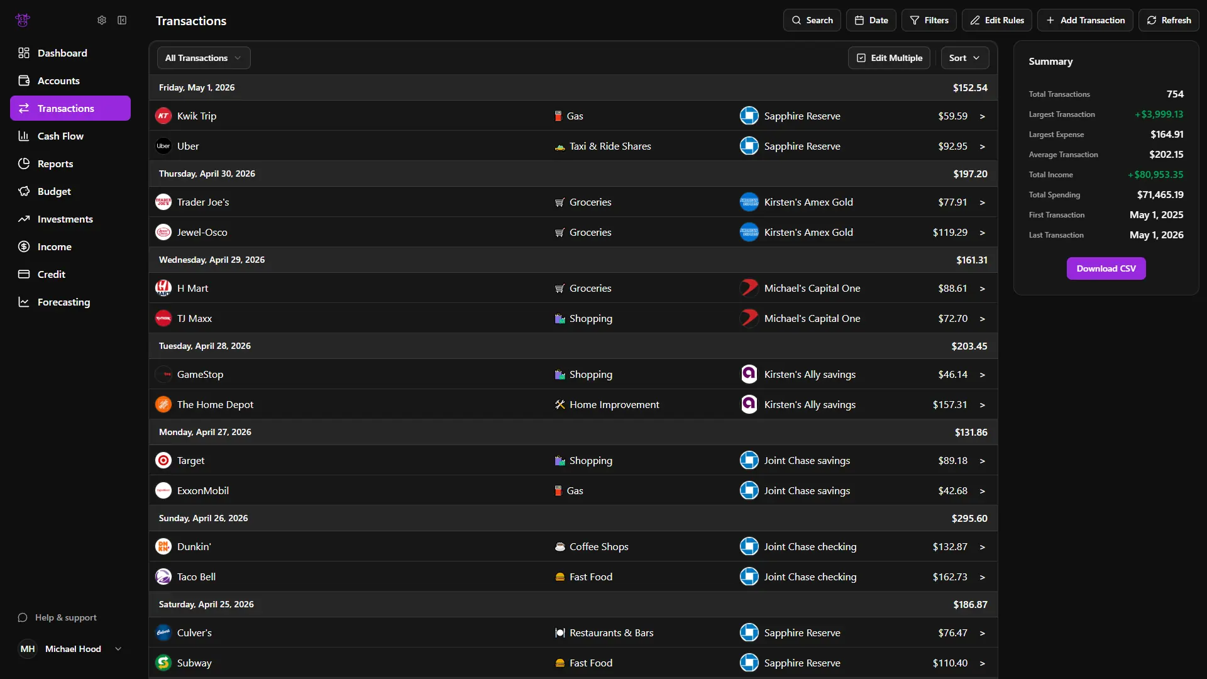Open the settings gear in sidebar
The image size is (1207, 679).
(102, 20)
